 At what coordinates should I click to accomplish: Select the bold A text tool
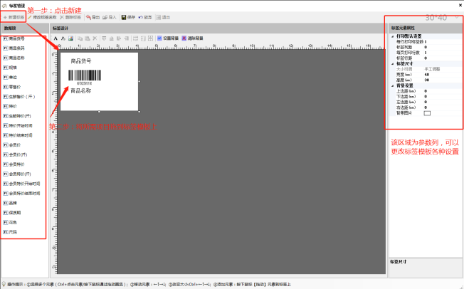56,38
